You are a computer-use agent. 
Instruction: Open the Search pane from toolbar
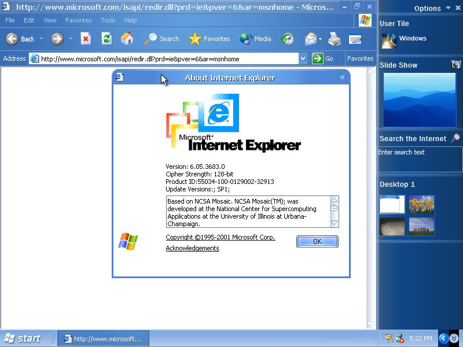coord(161,39)
